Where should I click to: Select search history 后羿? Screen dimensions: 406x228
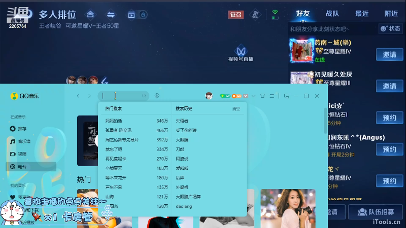pyautogui.click(x=180, y=178)
